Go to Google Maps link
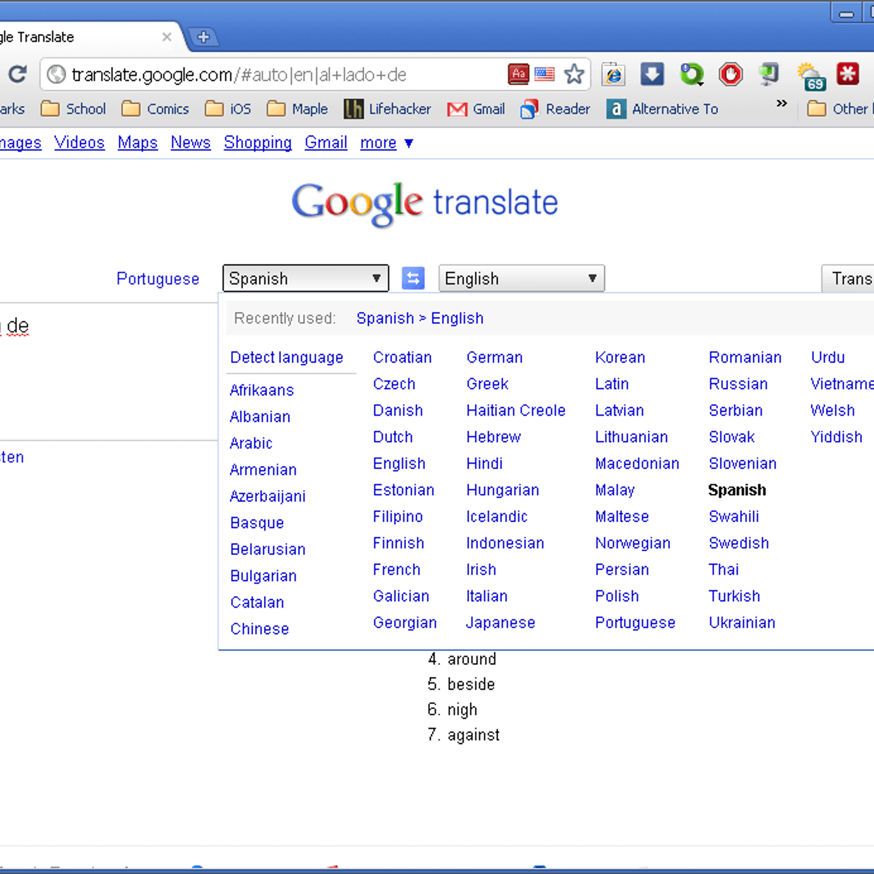Screen dimensions: 874x874 pyautogui.click(x=138, y=143)
